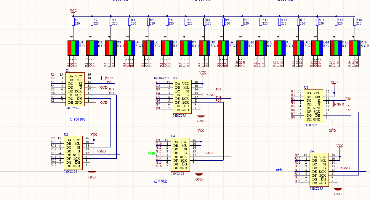Click the body of resistor R1
370x200 pixels.
73,22
